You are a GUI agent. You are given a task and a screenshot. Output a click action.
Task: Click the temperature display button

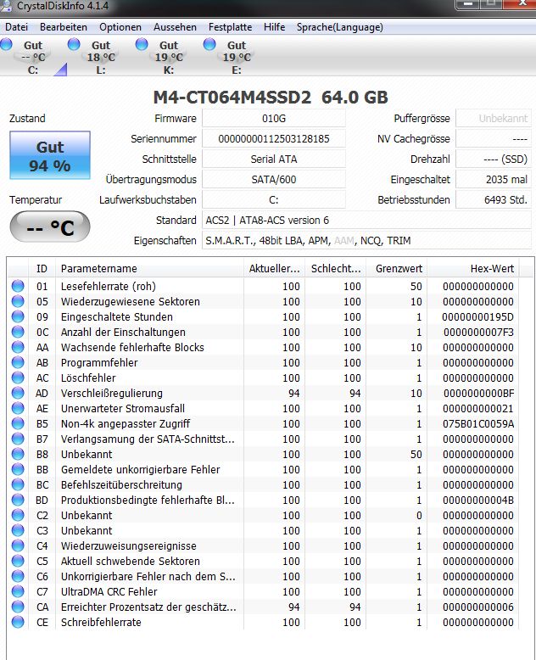click(x=50, y=227)
